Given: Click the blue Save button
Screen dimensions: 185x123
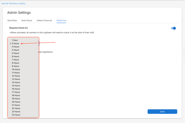Looking at the screenshot, I should coord(162,111).
